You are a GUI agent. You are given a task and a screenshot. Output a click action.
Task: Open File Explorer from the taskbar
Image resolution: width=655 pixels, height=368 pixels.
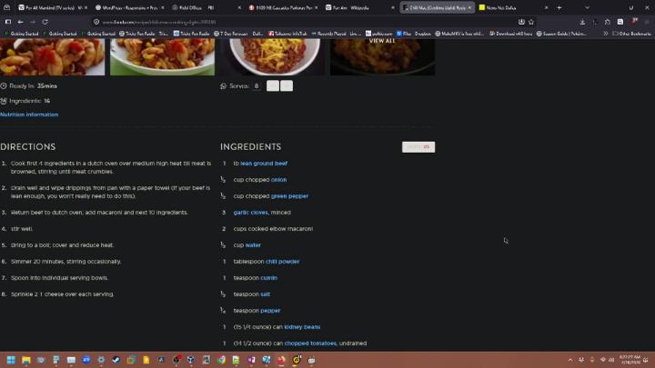(x=25, y=360)
